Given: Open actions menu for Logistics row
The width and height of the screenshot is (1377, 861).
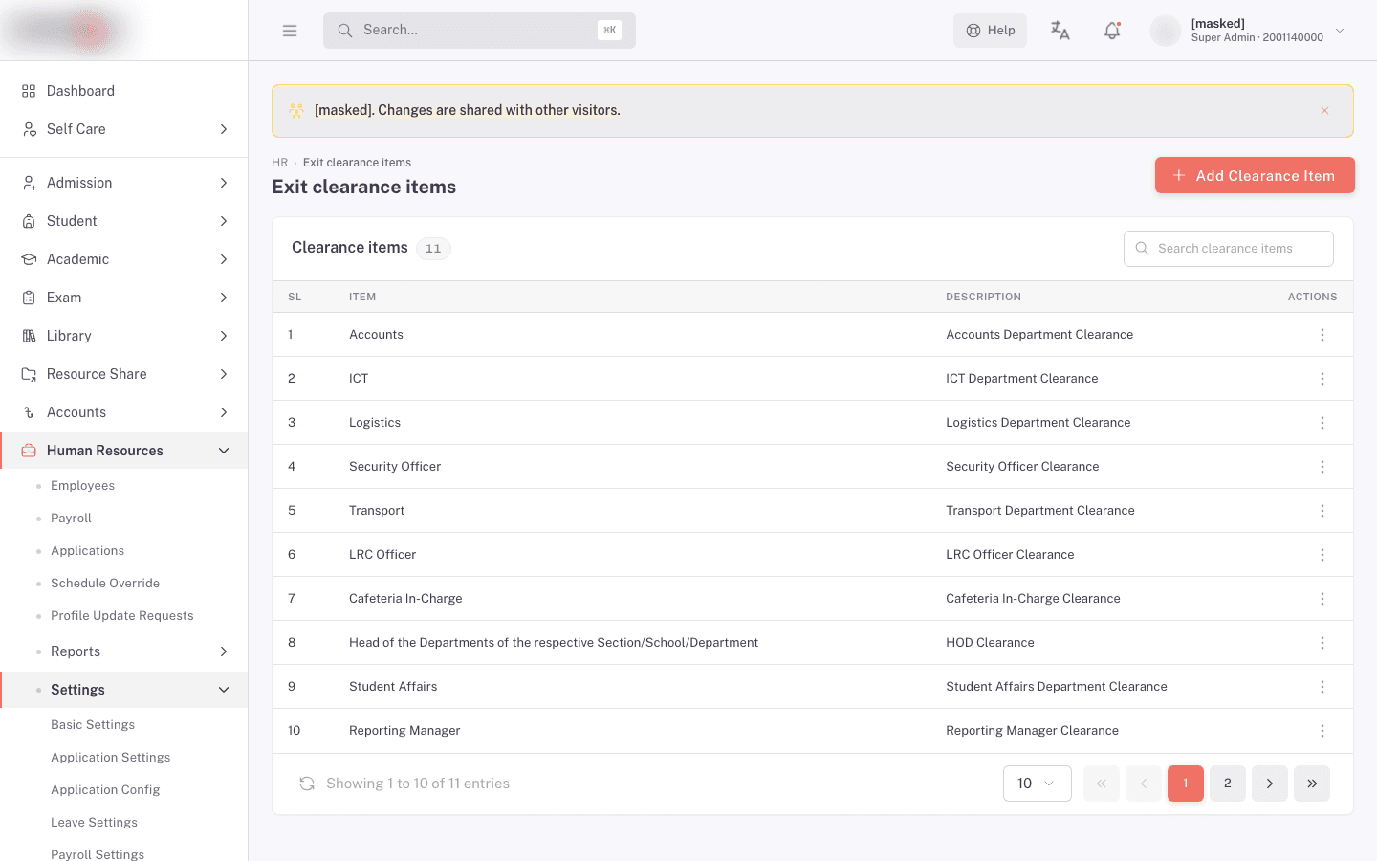Looking at the screenshot, I should 1322,423.
